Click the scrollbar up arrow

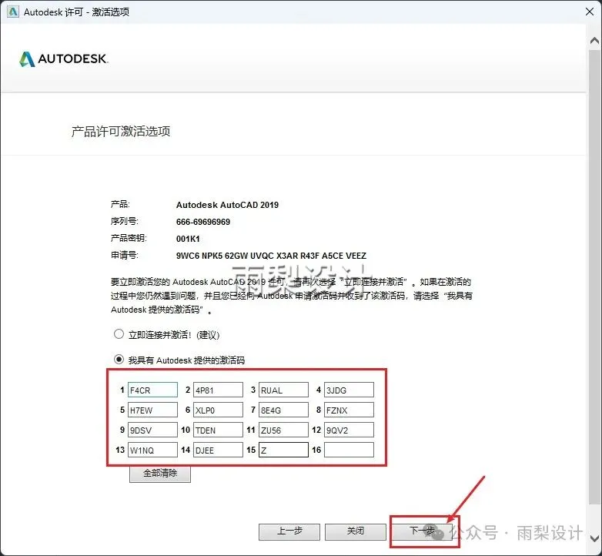point(594,40)
